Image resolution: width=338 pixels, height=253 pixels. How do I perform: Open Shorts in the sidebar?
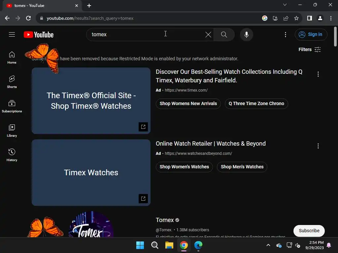click(x=12, y=82)
